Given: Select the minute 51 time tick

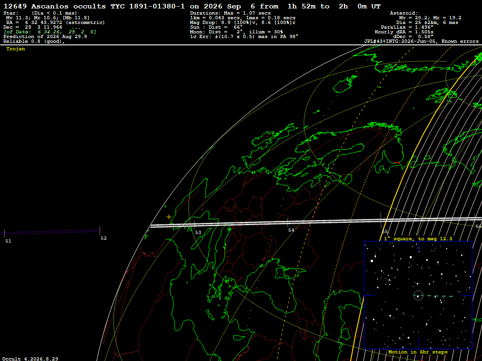Looking at the screenshot, I should point(5,233).
